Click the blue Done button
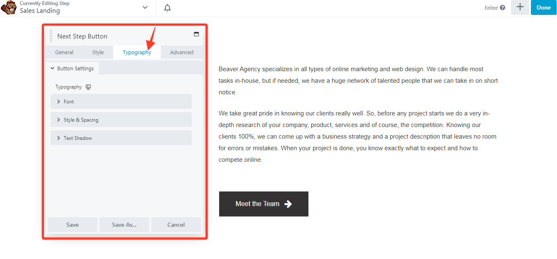Viewport: 557px width, 259px height. [x=543, y=7]
